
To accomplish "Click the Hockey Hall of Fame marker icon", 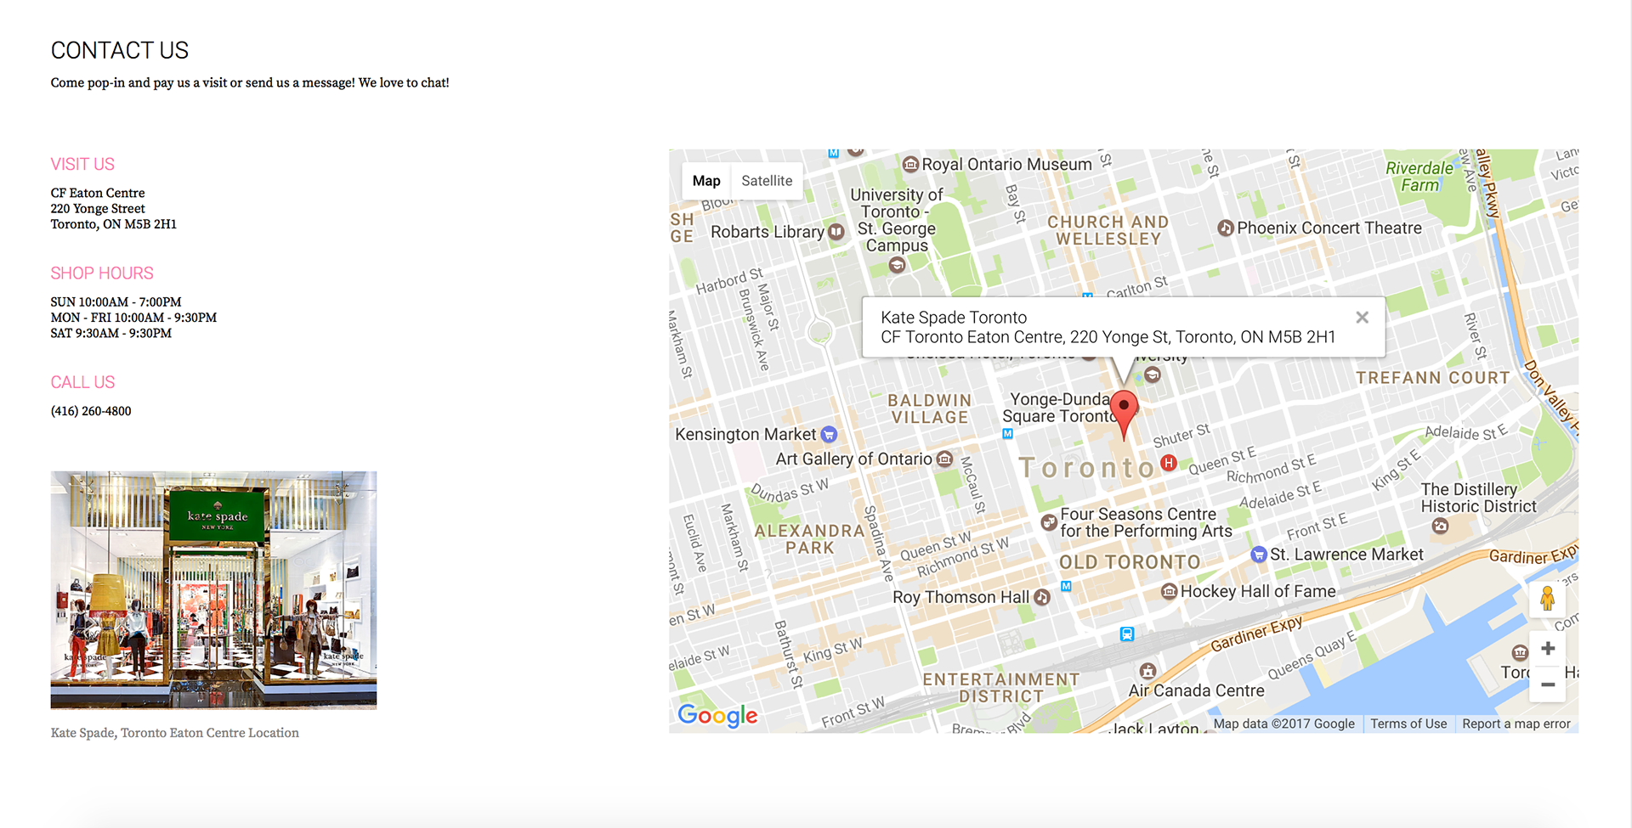I will [x=1170, y=591].
